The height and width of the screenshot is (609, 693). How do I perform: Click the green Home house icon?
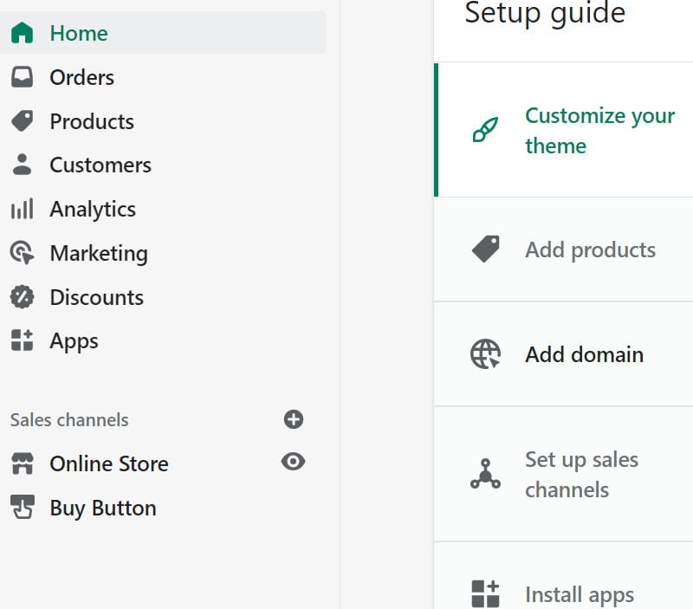(23, 33)
